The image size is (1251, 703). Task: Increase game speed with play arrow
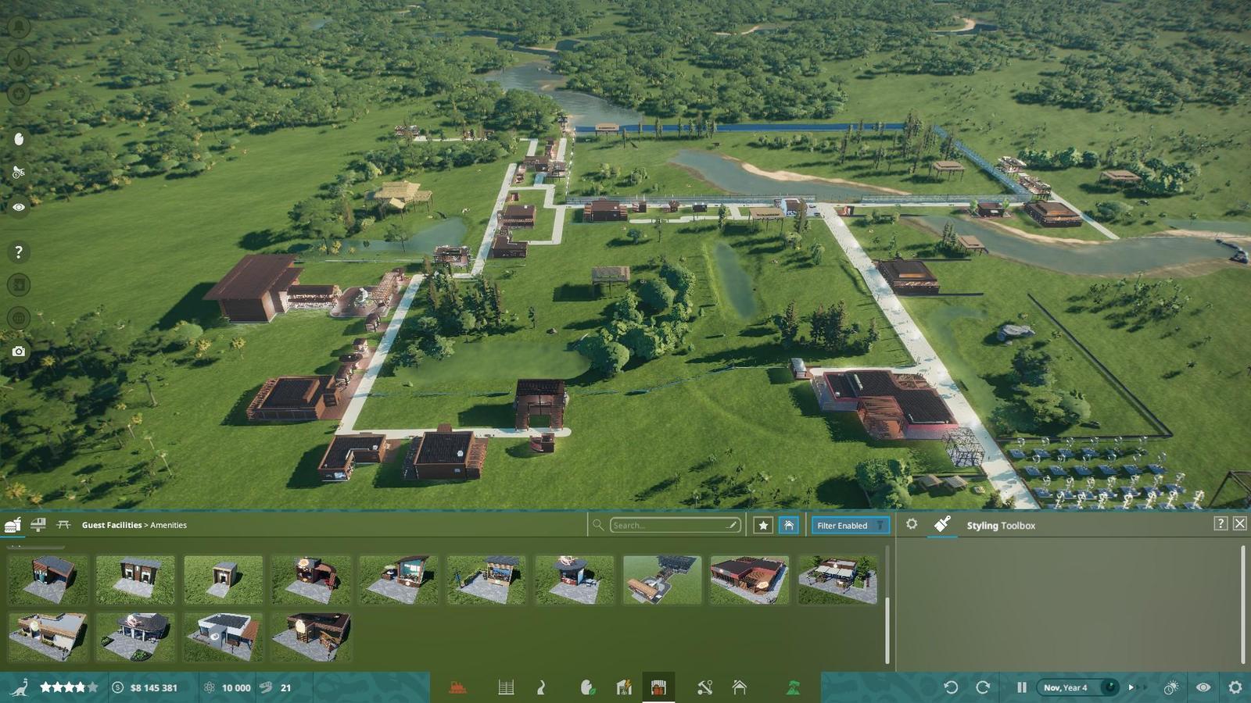point(1131,687)
